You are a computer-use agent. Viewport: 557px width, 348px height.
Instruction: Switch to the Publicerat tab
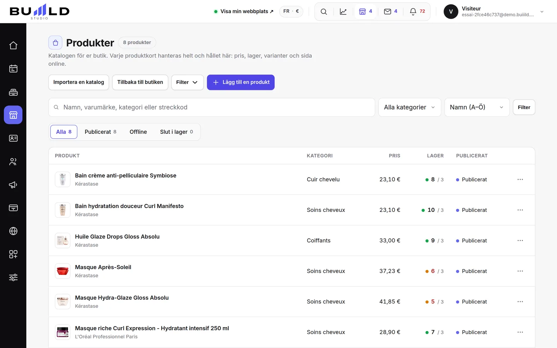pyautogui.click(x=101, y=132)
